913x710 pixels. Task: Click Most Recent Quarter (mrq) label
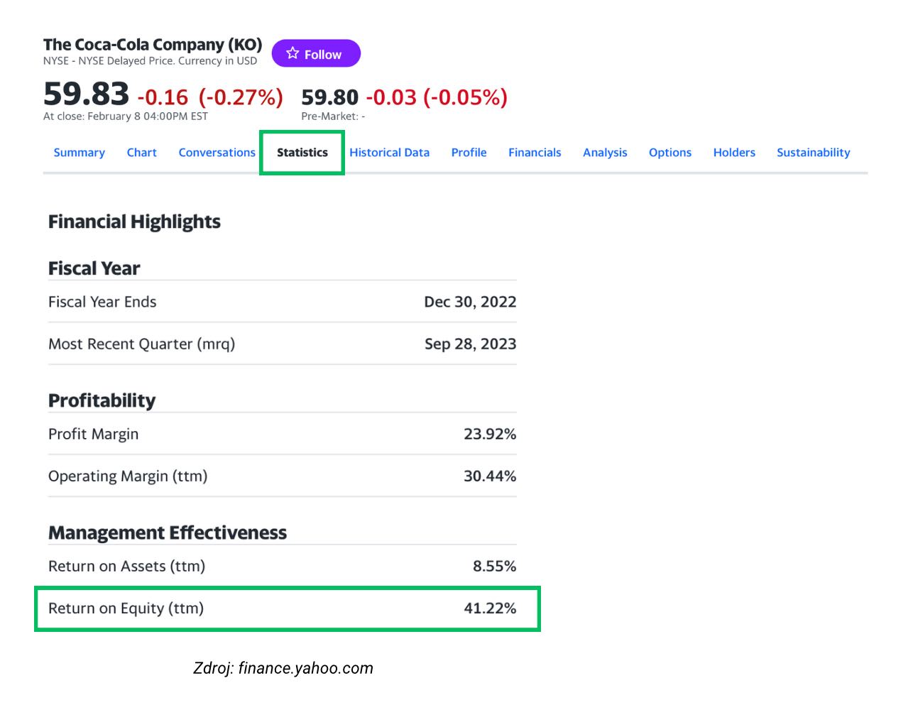(142, 344)
